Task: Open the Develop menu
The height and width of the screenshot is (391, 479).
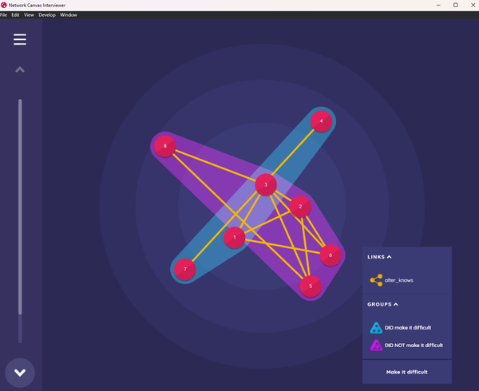Action: pyautogui.click(x=46, y=14)
